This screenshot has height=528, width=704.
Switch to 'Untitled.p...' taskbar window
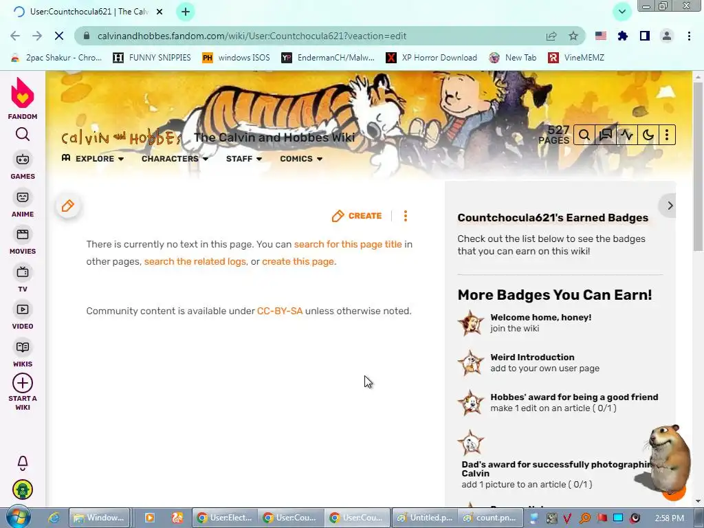425,518
